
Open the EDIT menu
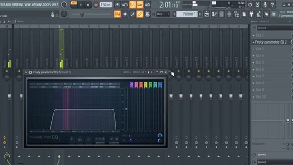[x=2, y=5]
